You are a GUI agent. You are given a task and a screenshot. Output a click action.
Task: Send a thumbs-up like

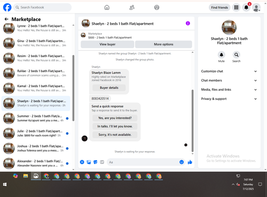pyautogui.click(x=190, y=162)
